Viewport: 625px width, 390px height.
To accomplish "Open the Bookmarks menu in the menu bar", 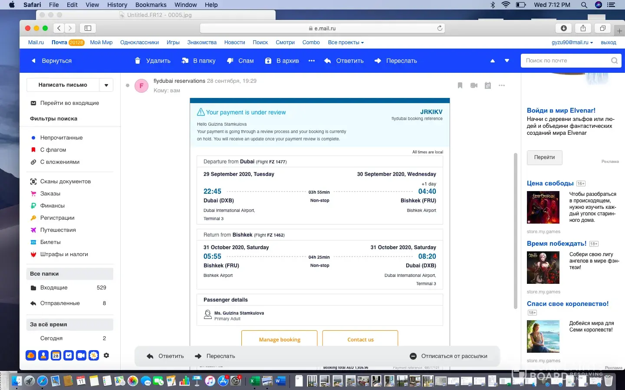I will [151, 5].
